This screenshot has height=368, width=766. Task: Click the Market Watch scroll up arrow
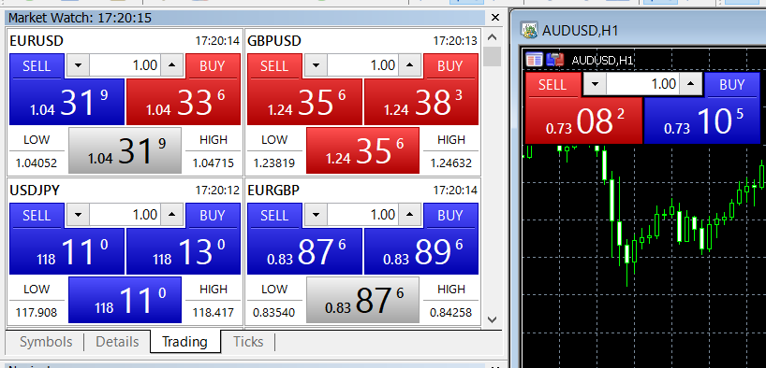click(492, 37)
